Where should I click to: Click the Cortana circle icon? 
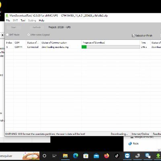44,156
